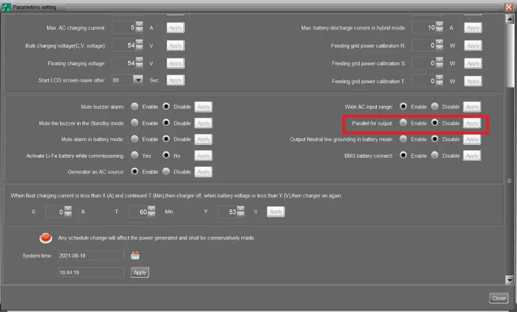Enable Parallel for output
The width and height of the screenshot is (517, 312).
(x=403, y=123)
